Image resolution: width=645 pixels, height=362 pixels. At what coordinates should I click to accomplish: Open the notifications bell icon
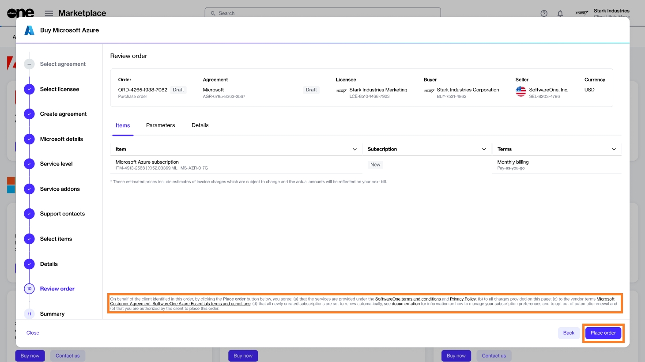click(x=560, y=13)
